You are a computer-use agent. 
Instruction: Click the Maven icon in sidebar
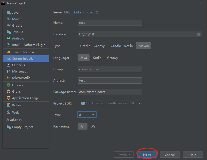pyautogui.click(x=9, y=19)
